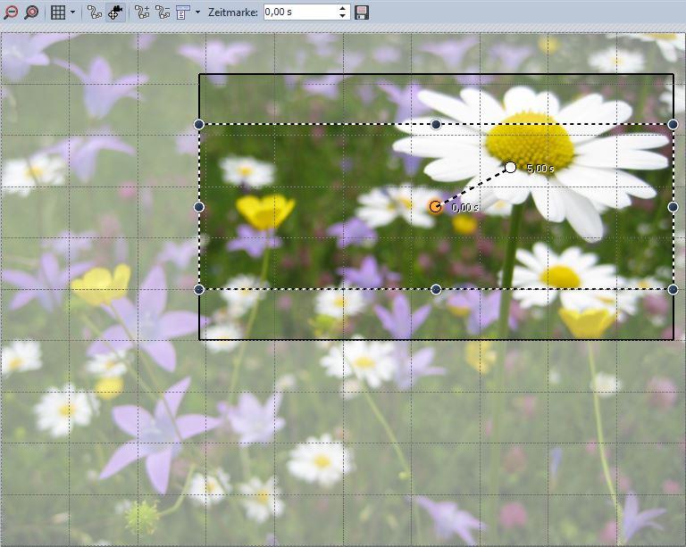Click the alignment tool icon

(183, 12)
